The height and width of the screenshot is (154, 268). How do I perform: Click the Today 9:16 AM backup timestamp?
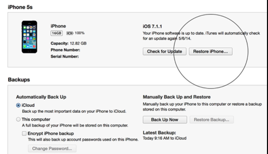165,138
